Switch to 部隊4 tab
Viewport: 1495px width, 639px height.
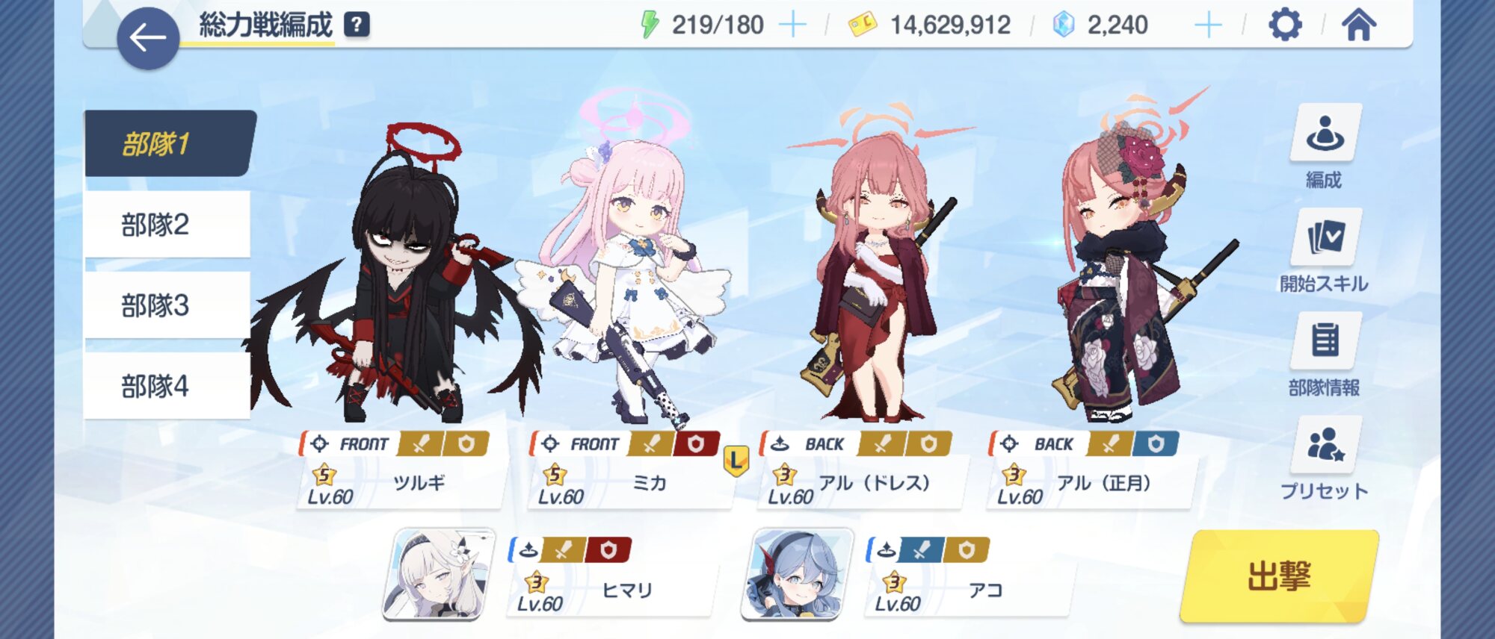pos(167,386)
